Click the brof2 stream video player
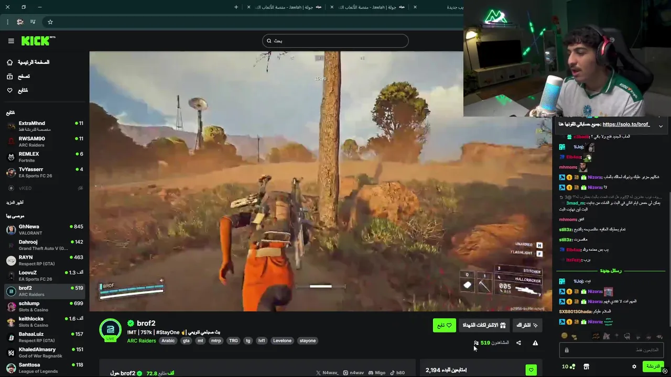671x377 pixels. pyautogui.click(x=321, y=181)
